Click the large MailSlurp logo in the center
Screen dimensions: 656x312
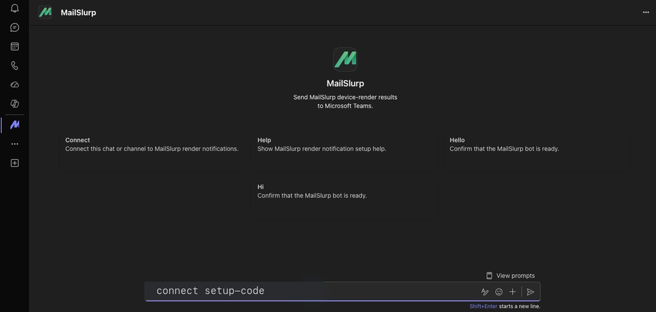pos(345,59)
